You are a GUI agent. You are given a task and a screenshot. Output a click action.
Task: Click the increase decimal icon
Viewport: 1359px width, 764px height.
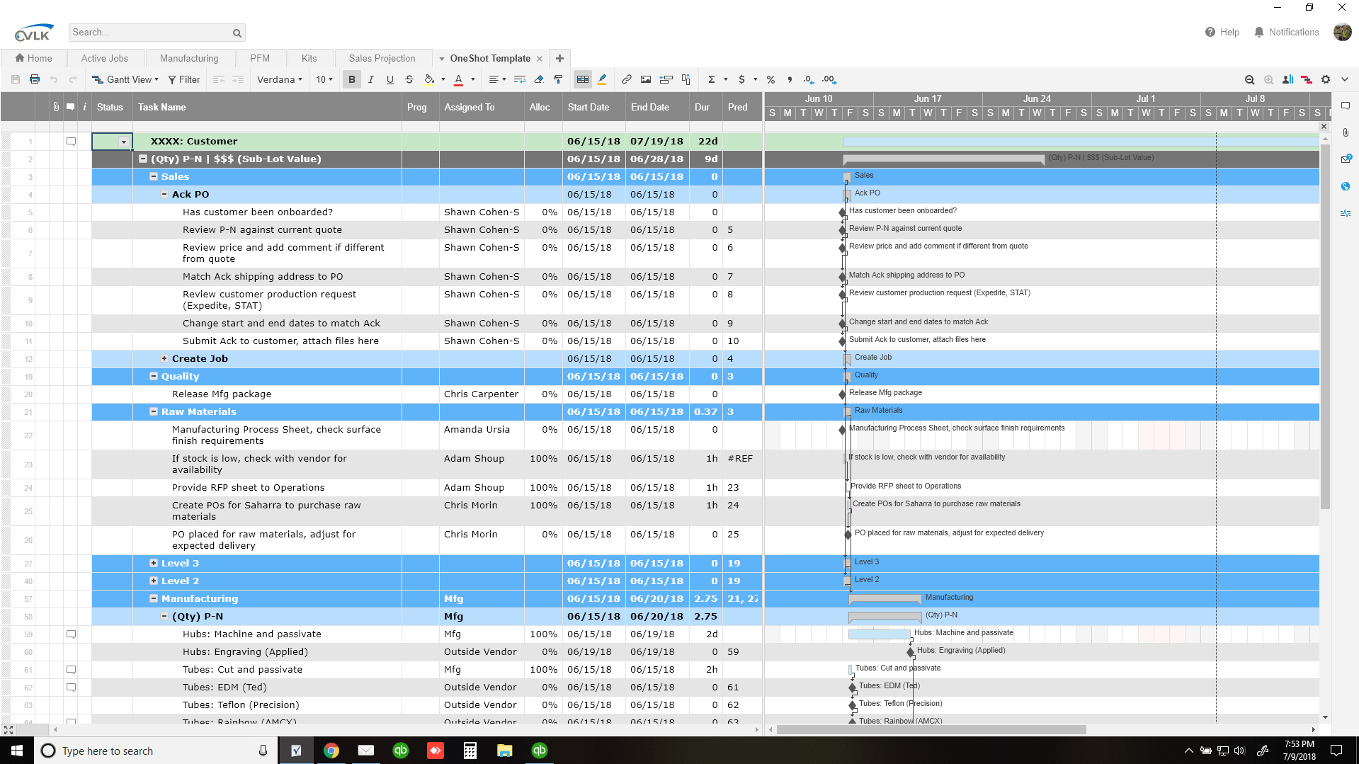pyautogui.click(x=829, y=79)
